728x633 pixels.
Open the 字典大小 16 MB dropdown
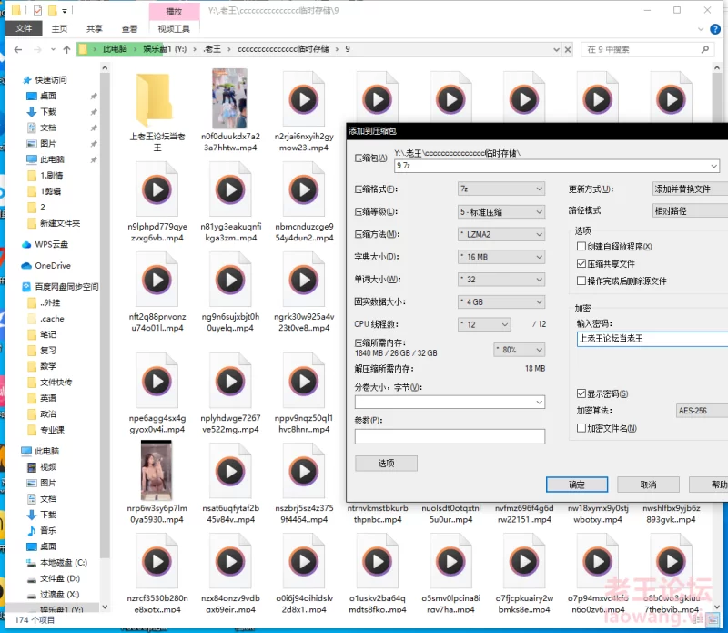point(500,257)
